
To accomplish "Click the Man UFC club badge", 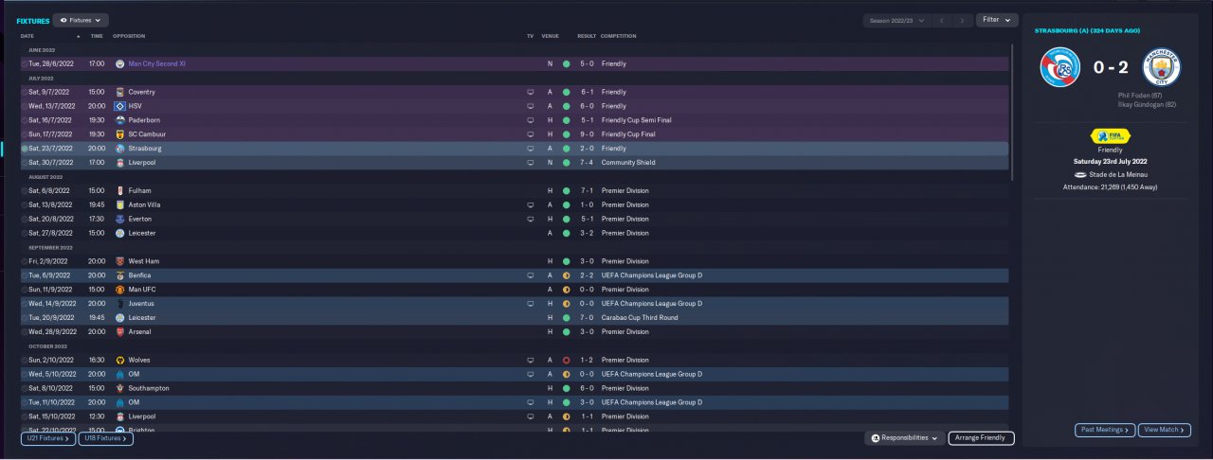I will (120, 290).
